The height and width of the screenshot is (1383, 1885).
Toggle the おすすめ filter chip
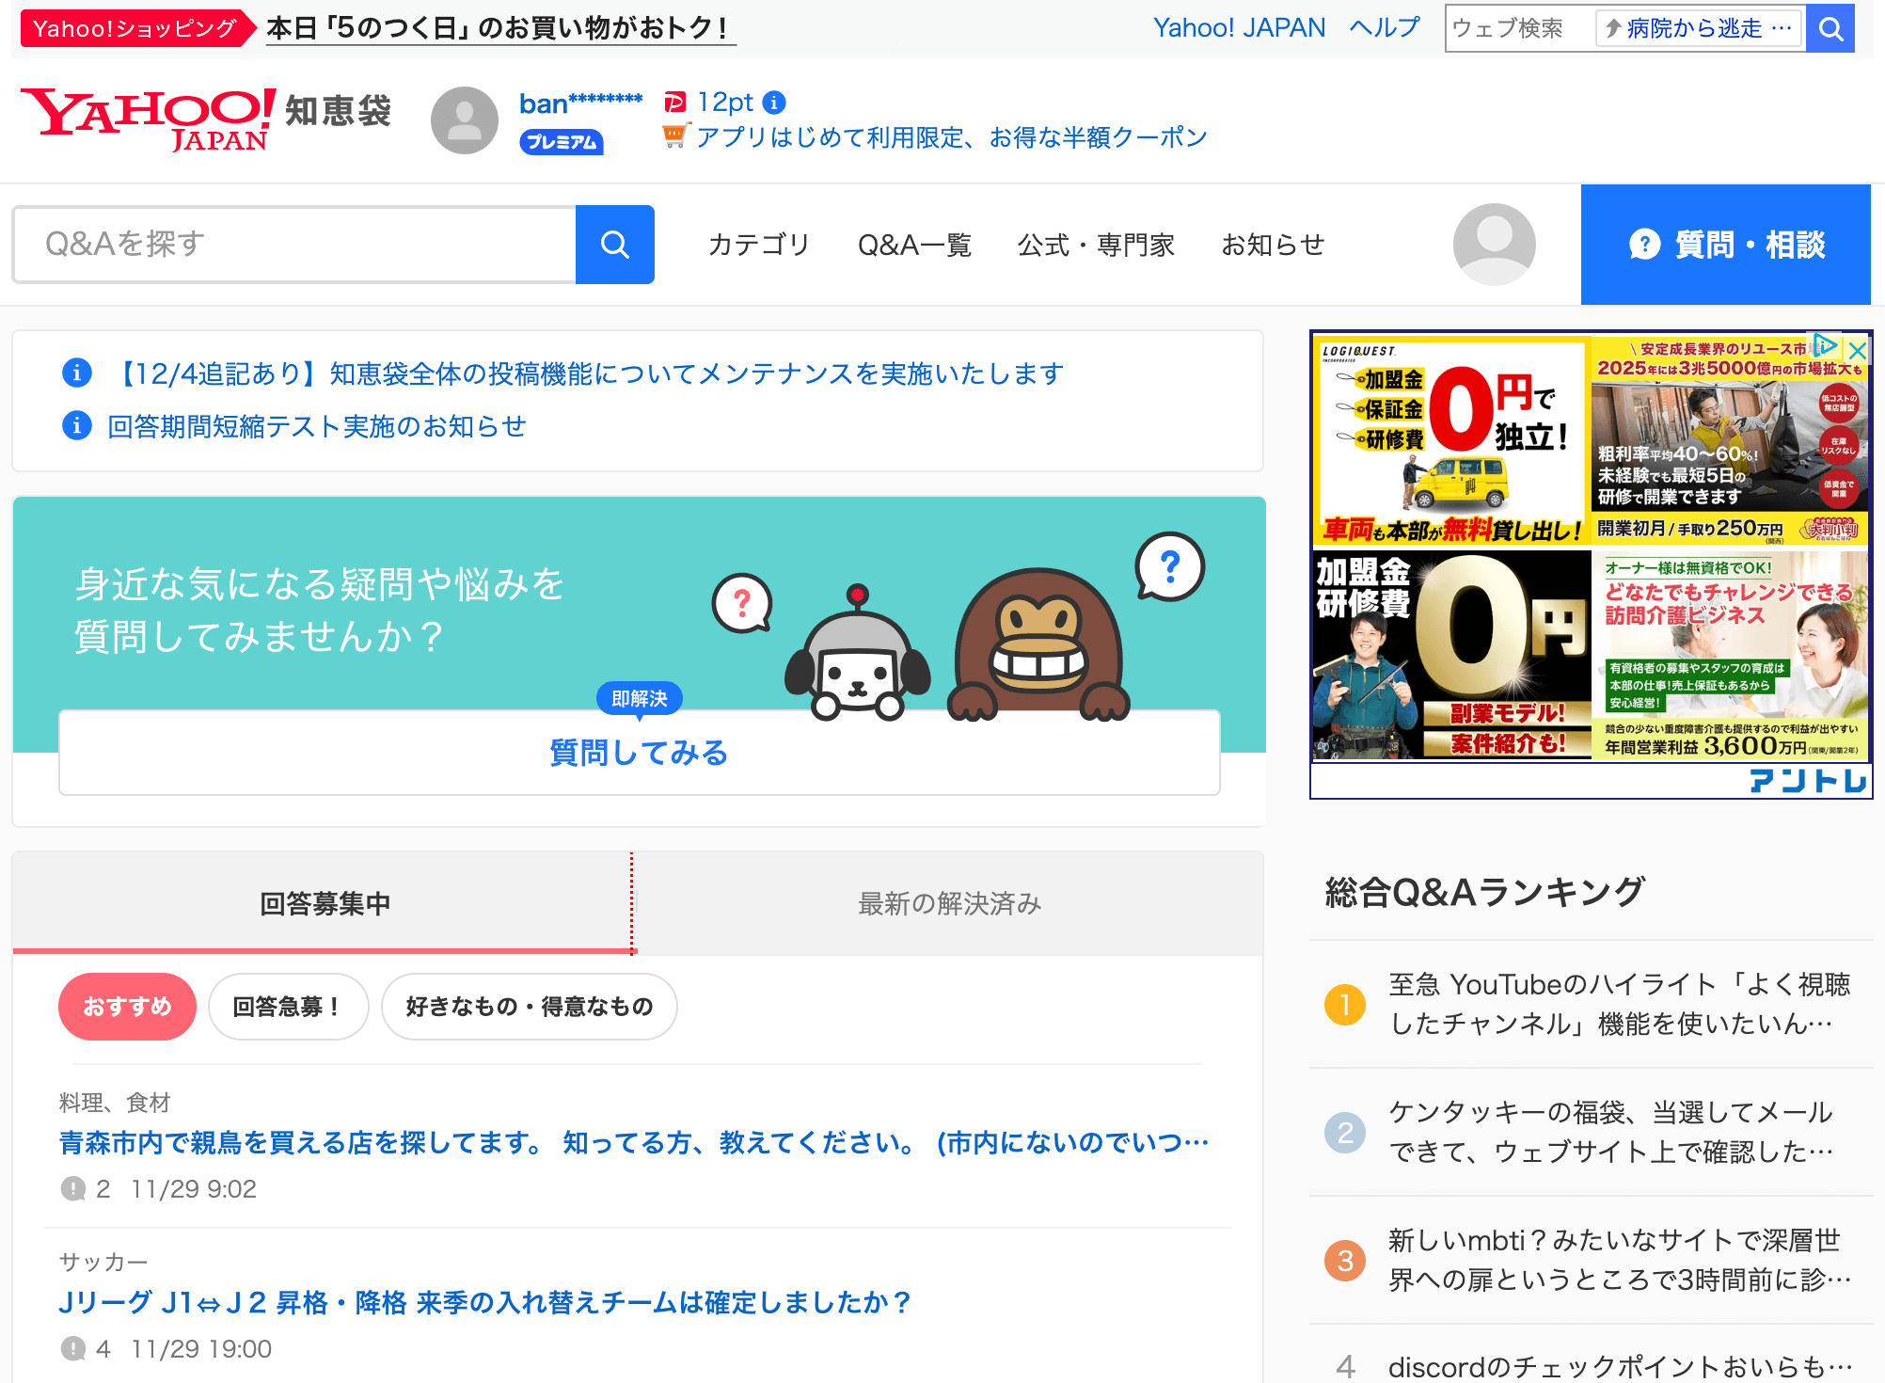click(127, 1006)
